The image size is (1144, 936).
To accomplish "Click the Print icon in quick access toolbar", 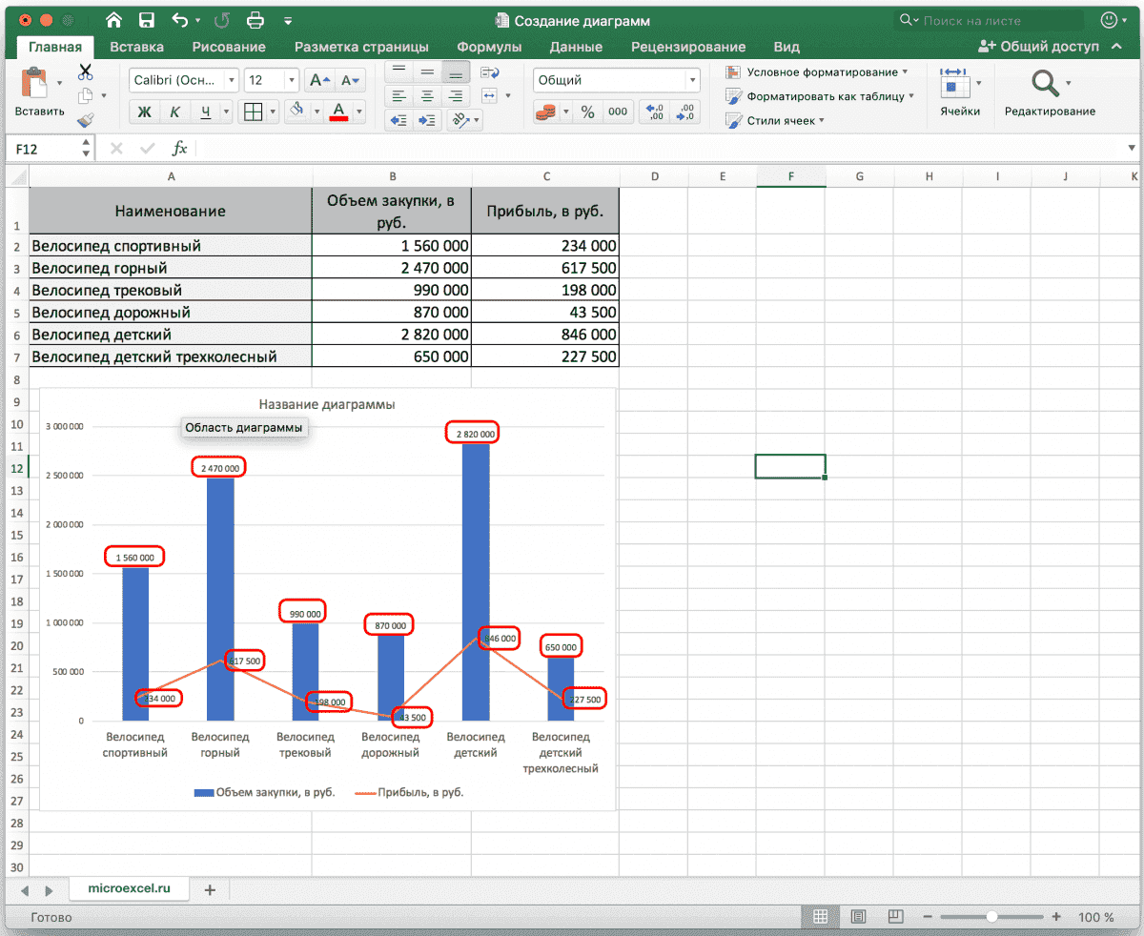I will pos(255,20).
